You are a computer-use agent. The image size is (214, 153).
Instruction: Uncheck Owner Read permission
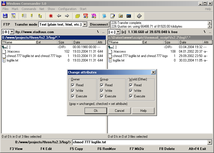click(x=73, y=85)
